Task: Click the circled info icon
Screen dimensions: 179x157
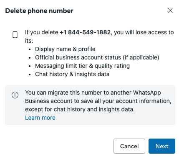Action: click(15, 95)
